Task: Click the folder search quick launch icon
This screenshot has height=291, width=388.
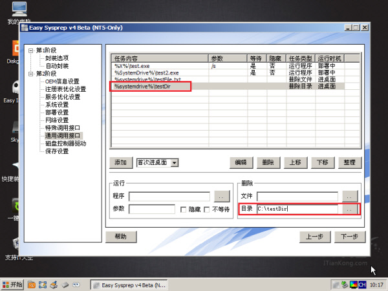Action: pos(32,285)
